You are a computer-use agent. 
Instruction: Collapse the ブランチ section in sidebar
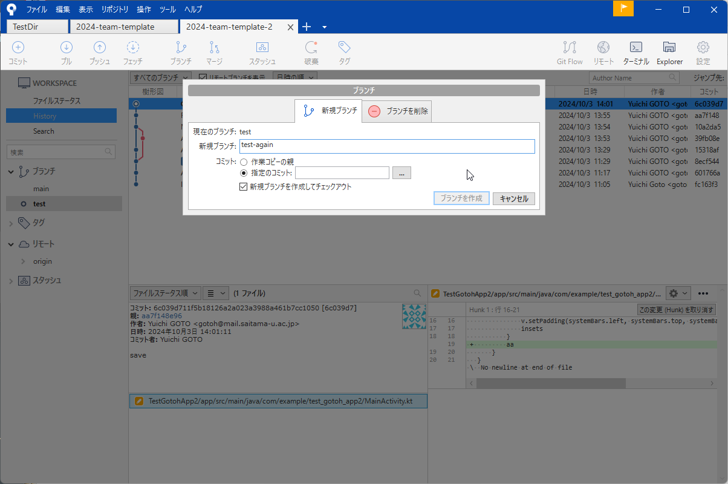[11, 172]
